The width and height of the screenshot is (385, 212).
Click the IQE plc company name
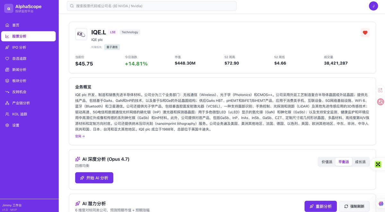coord(97,40)
